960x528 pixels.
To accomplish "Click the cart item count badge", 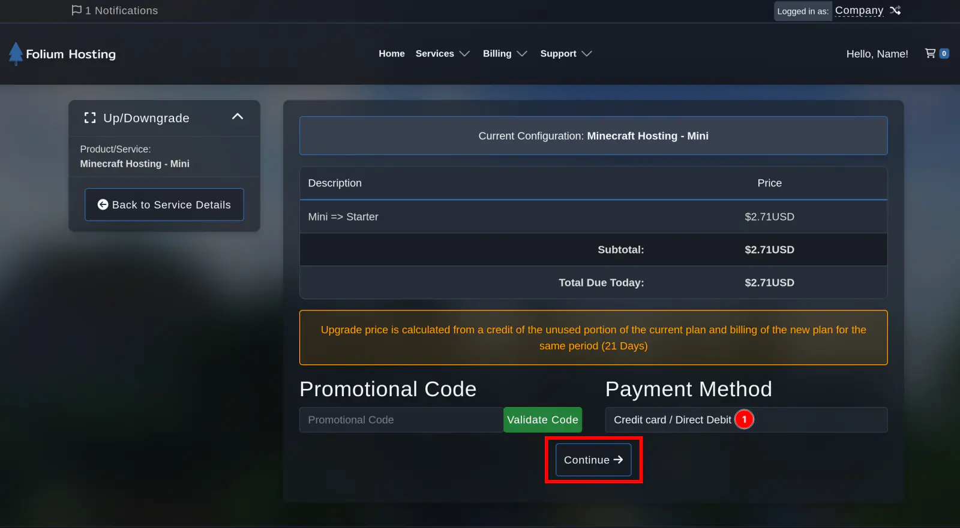I will click(x=944, y=53).
